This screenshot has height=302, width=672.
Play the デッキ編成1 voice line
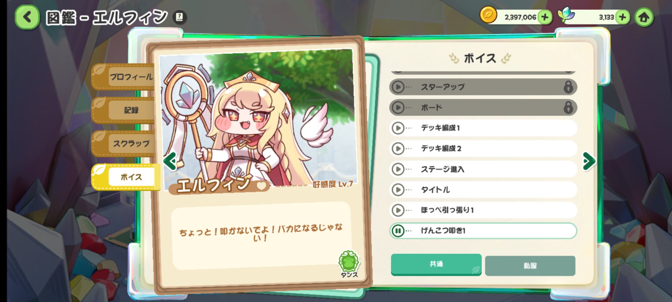(398, 128)
